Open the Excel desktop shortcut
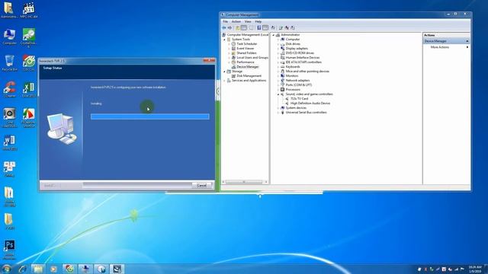The width and height of the screenshot is (488, 274). pos(29,90)
